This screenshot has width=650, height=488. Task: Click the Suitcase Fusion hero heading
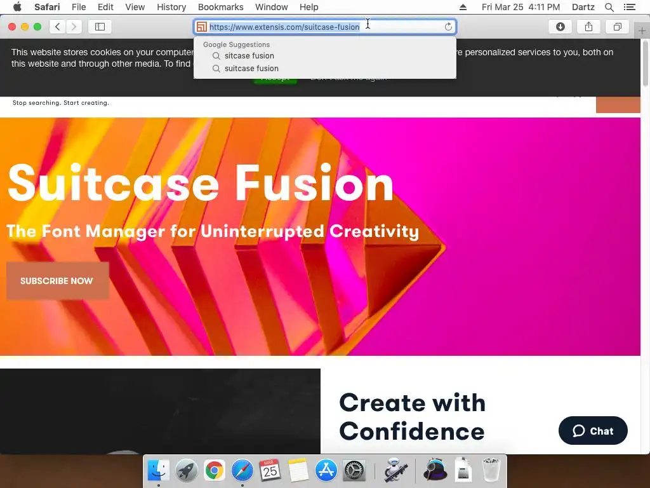click(200, 182)
